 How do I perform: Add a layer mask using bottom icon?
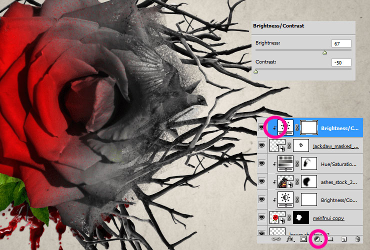click(x=303, y=240)
